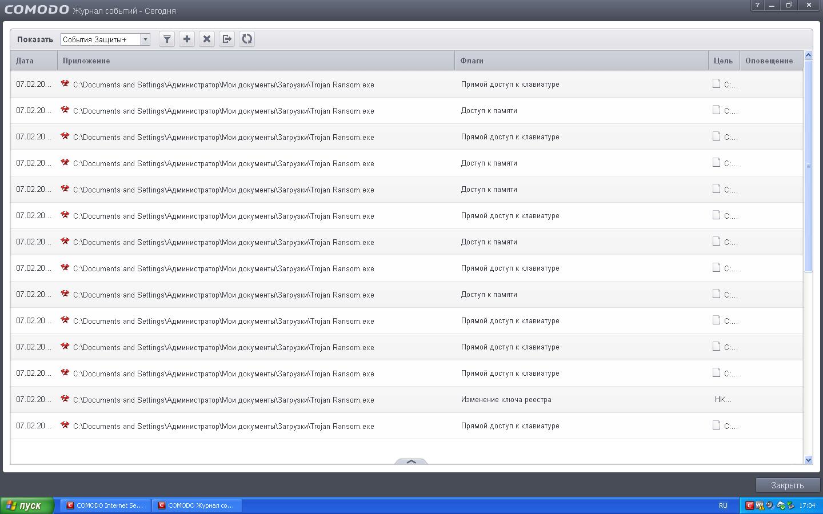Click the Оповещение column header
The height and width of the screenshot is (514, 823).
(x=770, y=61)
